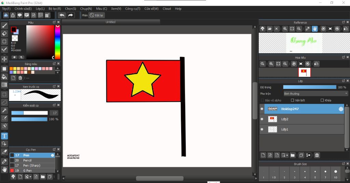Choose brush size 10 preset
The width and height of the screenshot is (350, 183).
[x=336, y=174]
